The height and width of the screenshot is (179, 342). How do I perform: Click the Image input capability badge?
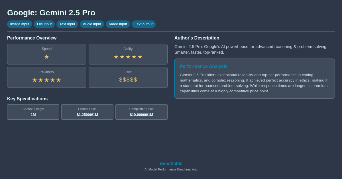19,24
